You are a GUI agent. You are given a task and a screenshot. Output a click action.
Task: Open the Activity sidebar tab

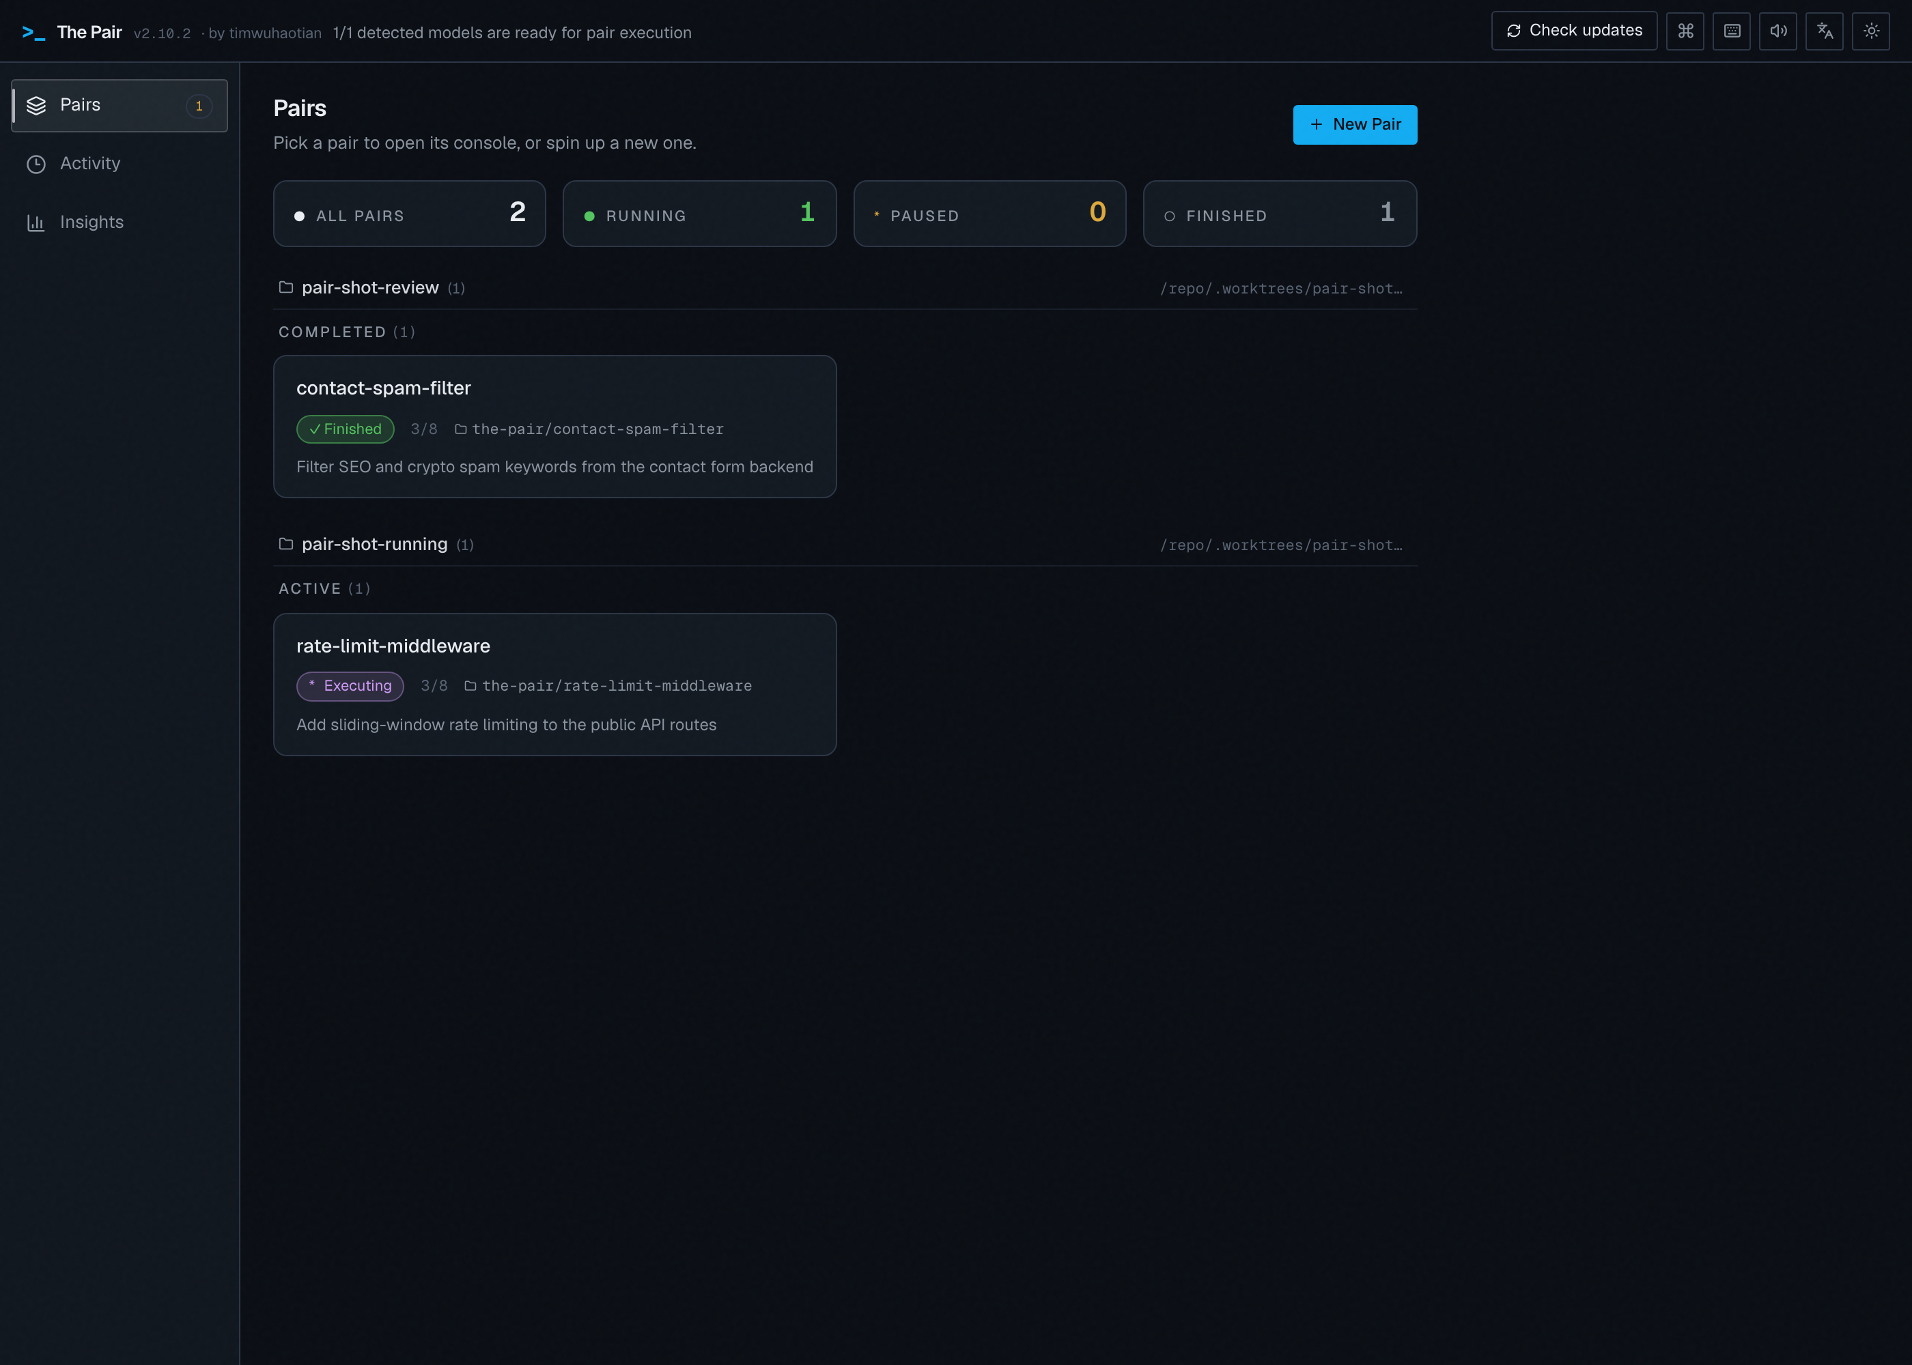click(119, 164)
